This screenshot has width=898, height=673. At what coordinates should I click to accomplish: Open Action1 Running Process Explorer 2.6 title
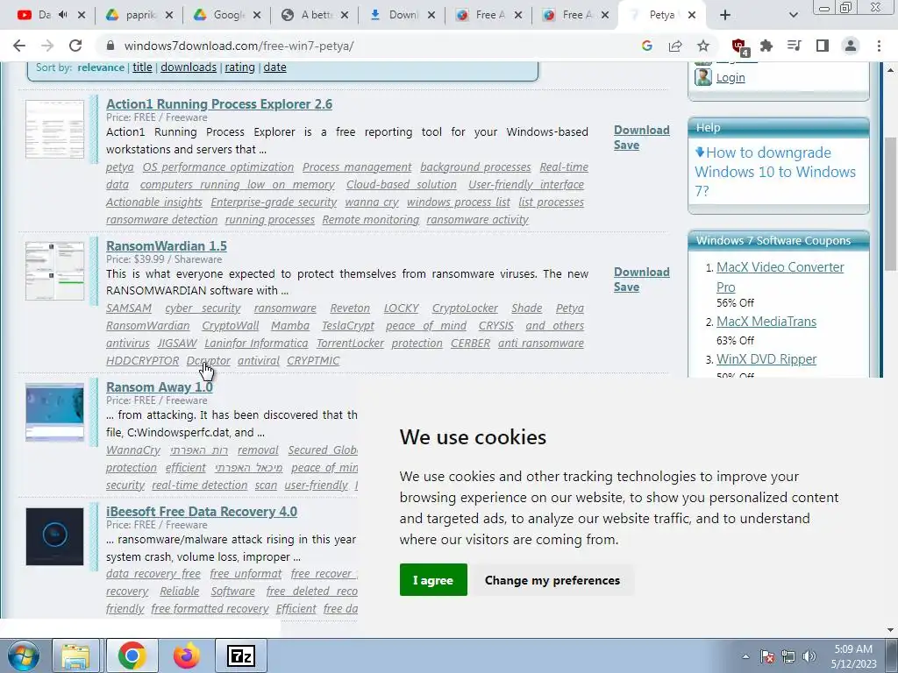click(x=218, y=104)
